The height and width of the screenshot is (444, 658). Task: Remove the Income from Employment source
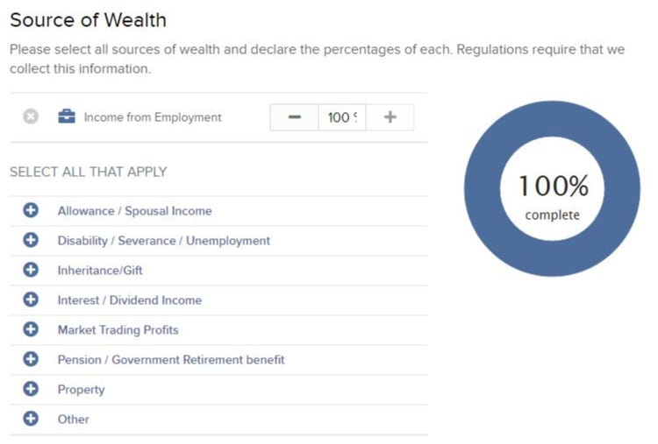tap(31, 116)
